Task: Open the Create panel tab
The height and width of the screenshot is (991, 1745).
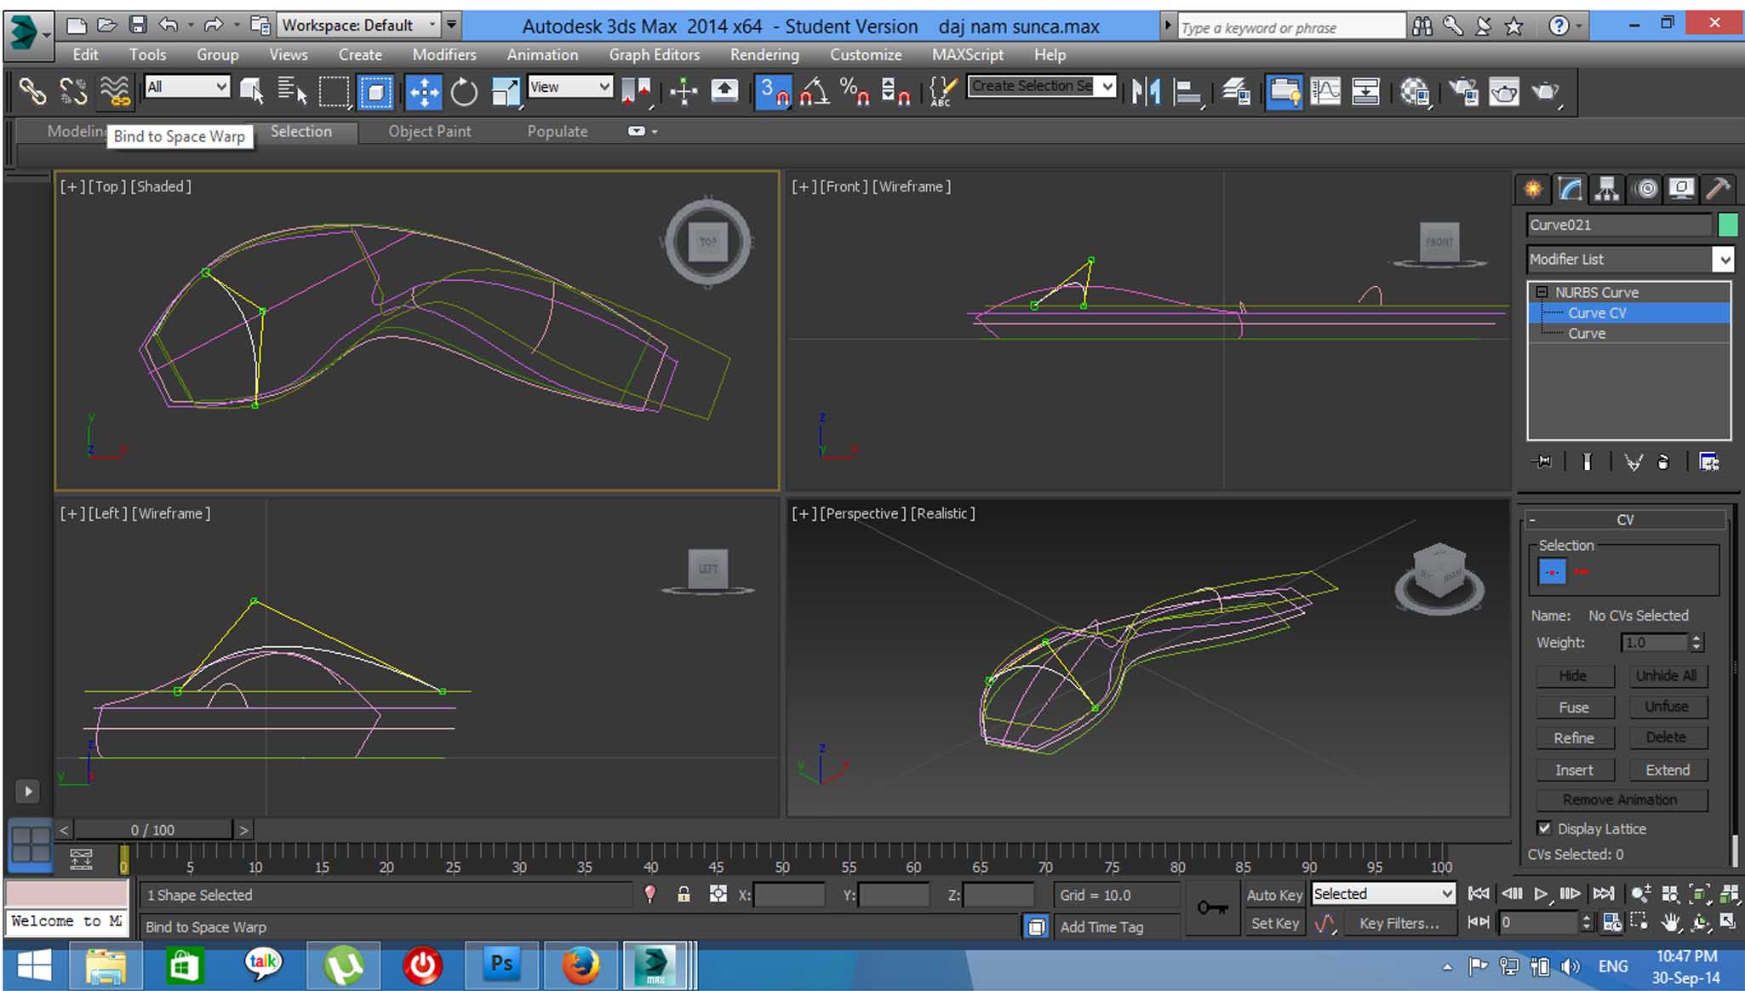Action: tap(1533, 189)
